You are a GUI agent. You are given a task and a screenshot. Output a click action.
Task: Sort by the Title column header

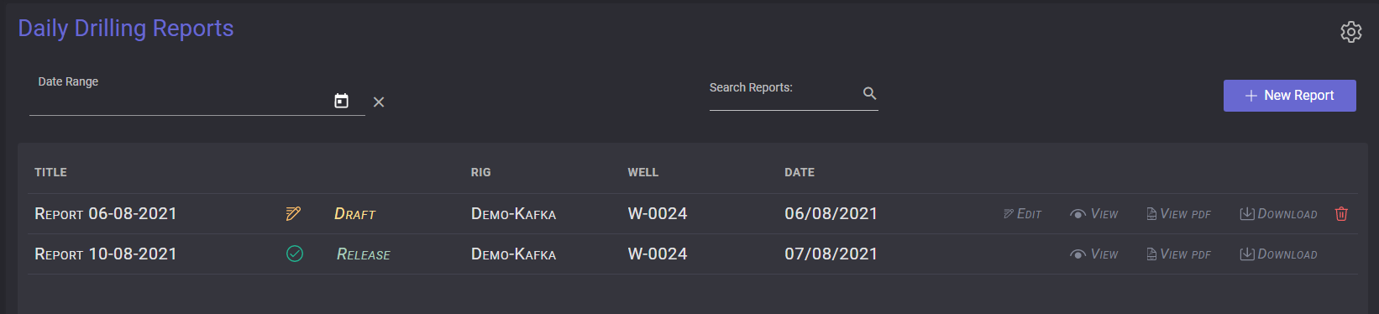click(x=50, y=172)
